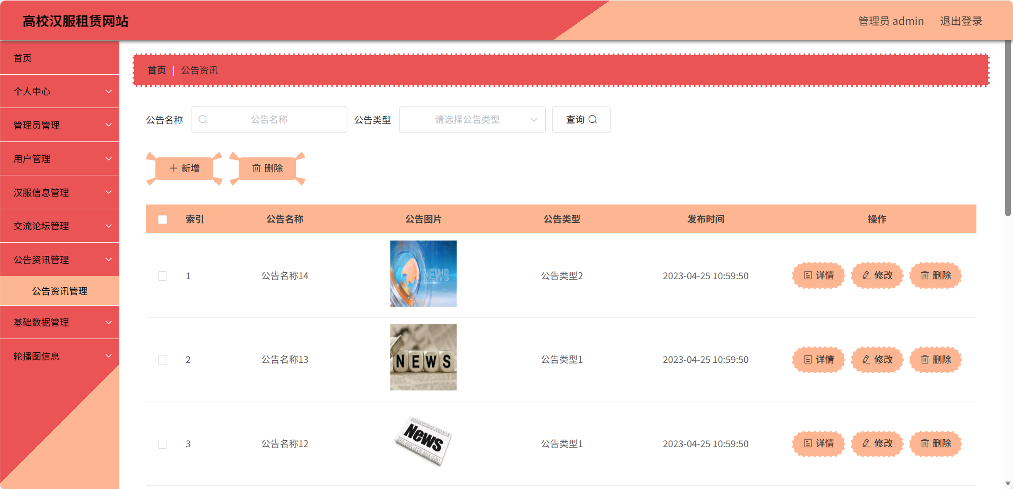Expand 轮播图信息 sidebar chevron

pyautogui.click(x=109, y=356)
